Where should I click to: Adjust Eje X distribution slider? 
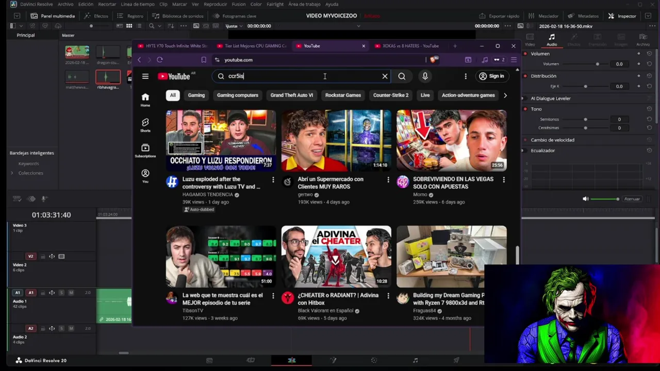[585, 87]
